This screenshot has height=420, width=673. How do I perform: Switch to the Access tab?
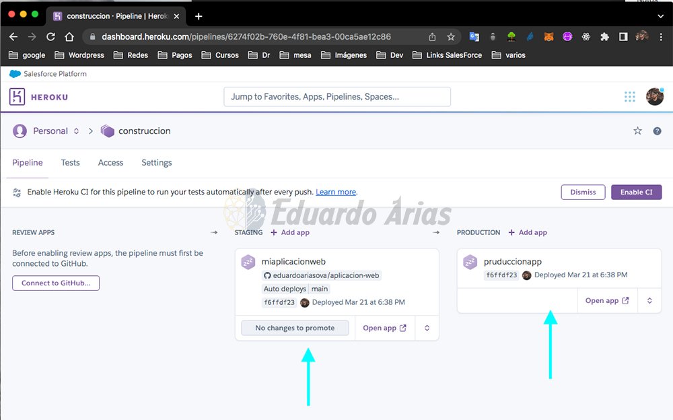111,163
